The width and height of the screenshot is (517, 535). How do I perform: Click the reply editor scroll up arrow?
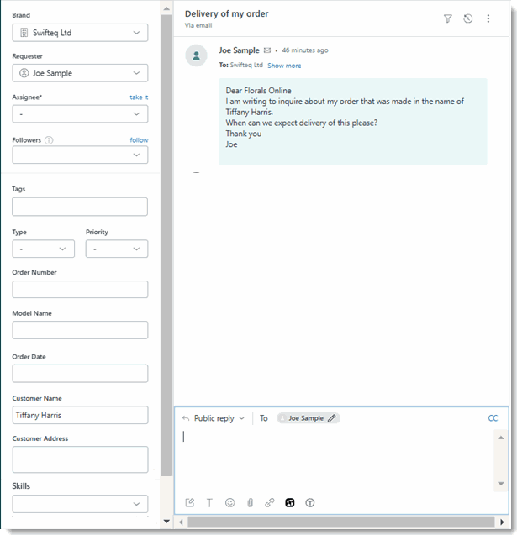click(501, 438)
